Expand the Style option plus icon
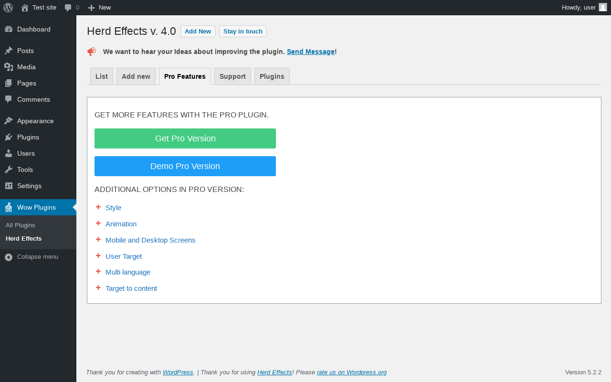This screenshot has width=611, height=382. [98, 207]
